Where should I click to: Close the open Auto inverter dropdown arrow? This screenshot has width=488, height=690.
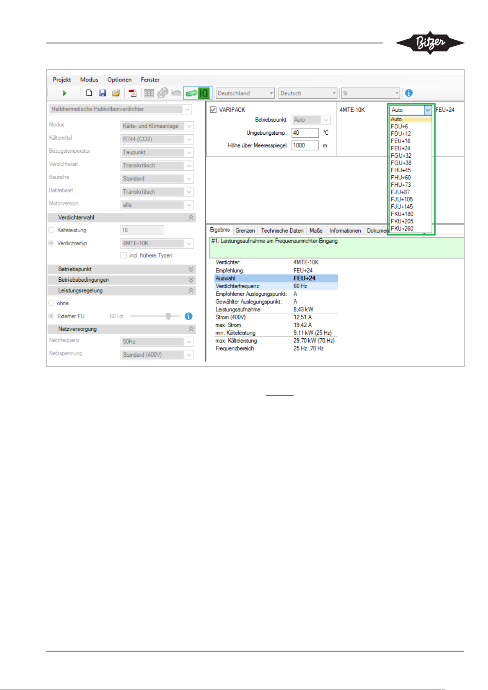[x=428, y=110]
